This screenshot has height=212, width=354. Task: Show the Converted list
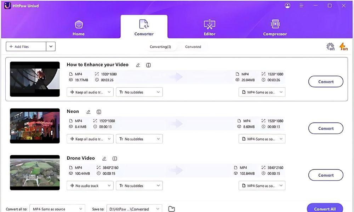click(x=193, y=47)
